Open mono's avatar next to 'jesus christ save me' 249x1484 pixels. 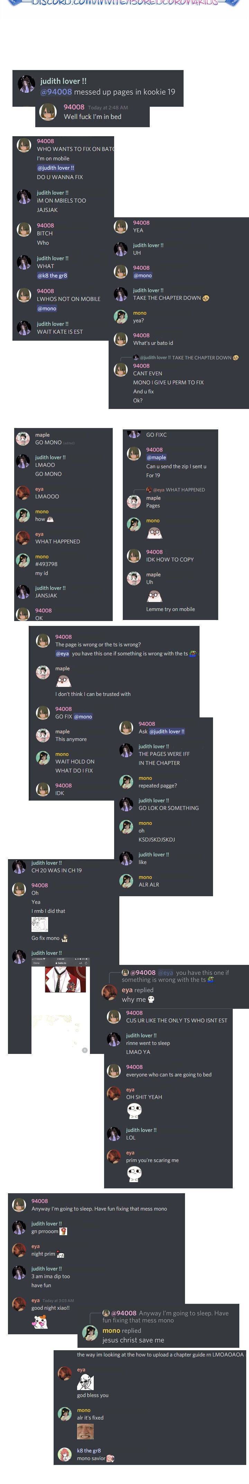pos(90,1333)
